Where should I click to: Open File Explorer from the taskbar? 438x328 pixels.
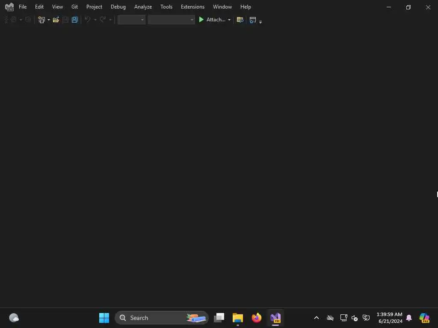point(238,318)
